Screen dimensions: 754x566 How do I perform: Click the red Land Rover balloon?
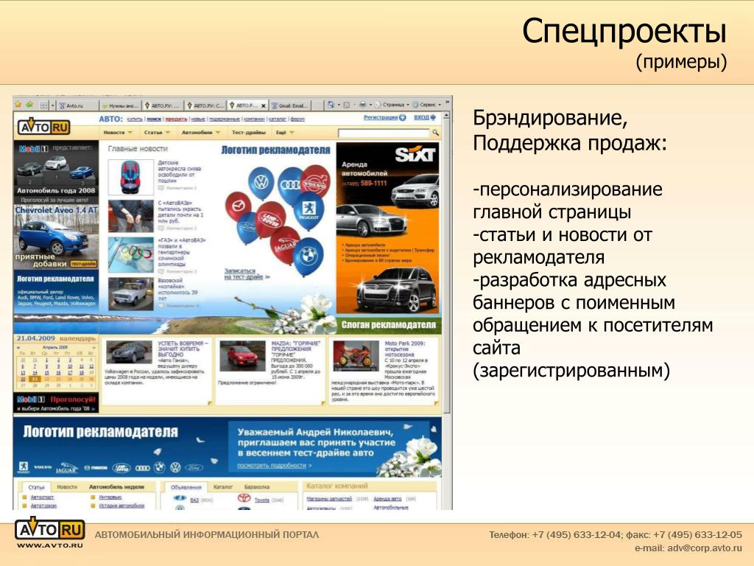(270, 220)
